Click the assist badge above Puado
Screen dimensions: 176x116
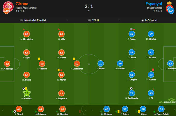point(131,29)
